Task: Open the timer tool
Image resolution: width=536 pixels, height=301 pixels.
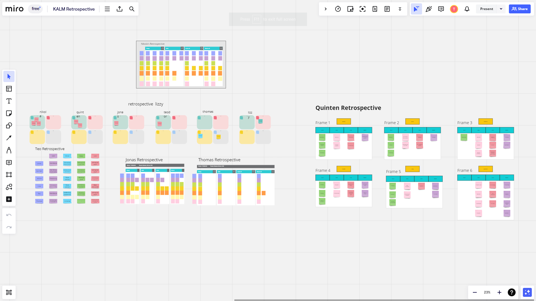Action: click(x=338, y=9)
